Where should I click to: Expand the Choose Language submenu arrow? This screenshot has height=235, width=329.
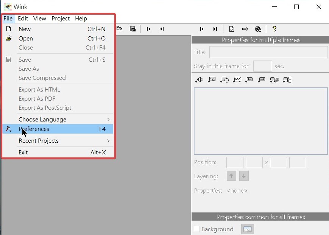pyautogui.click(x=108, y=120)
